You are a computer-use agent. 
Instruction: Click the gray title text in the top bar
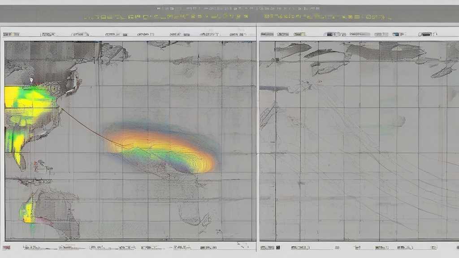pyautogui.click(x=238, y=8)
